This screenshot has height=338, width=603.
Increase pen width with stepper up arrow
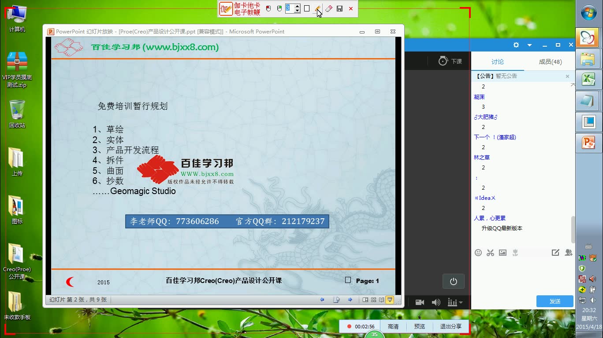[x=297, y=6]
